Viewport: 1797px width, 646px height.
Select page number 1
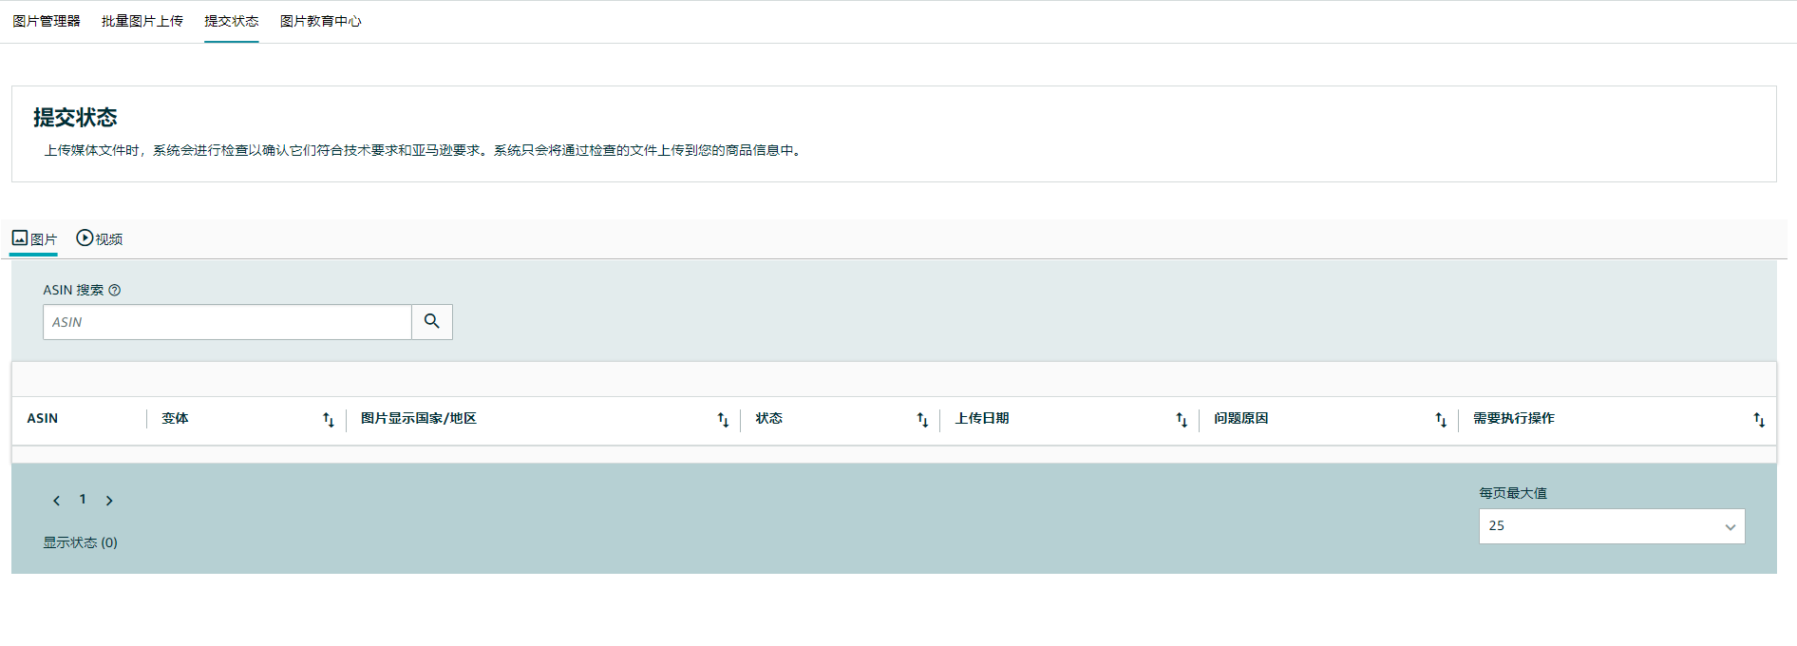tap(83, 500)
